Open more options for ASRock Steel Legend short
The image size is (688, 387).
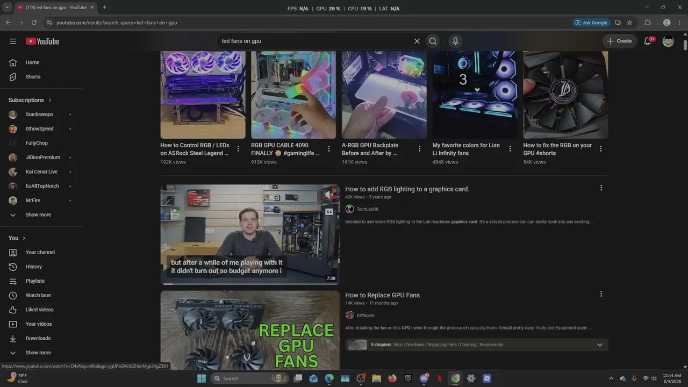tap(239, 149)
